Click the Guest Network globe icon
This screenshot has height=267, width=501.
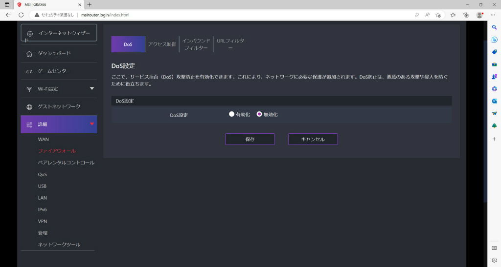click(x=29, y=107)
